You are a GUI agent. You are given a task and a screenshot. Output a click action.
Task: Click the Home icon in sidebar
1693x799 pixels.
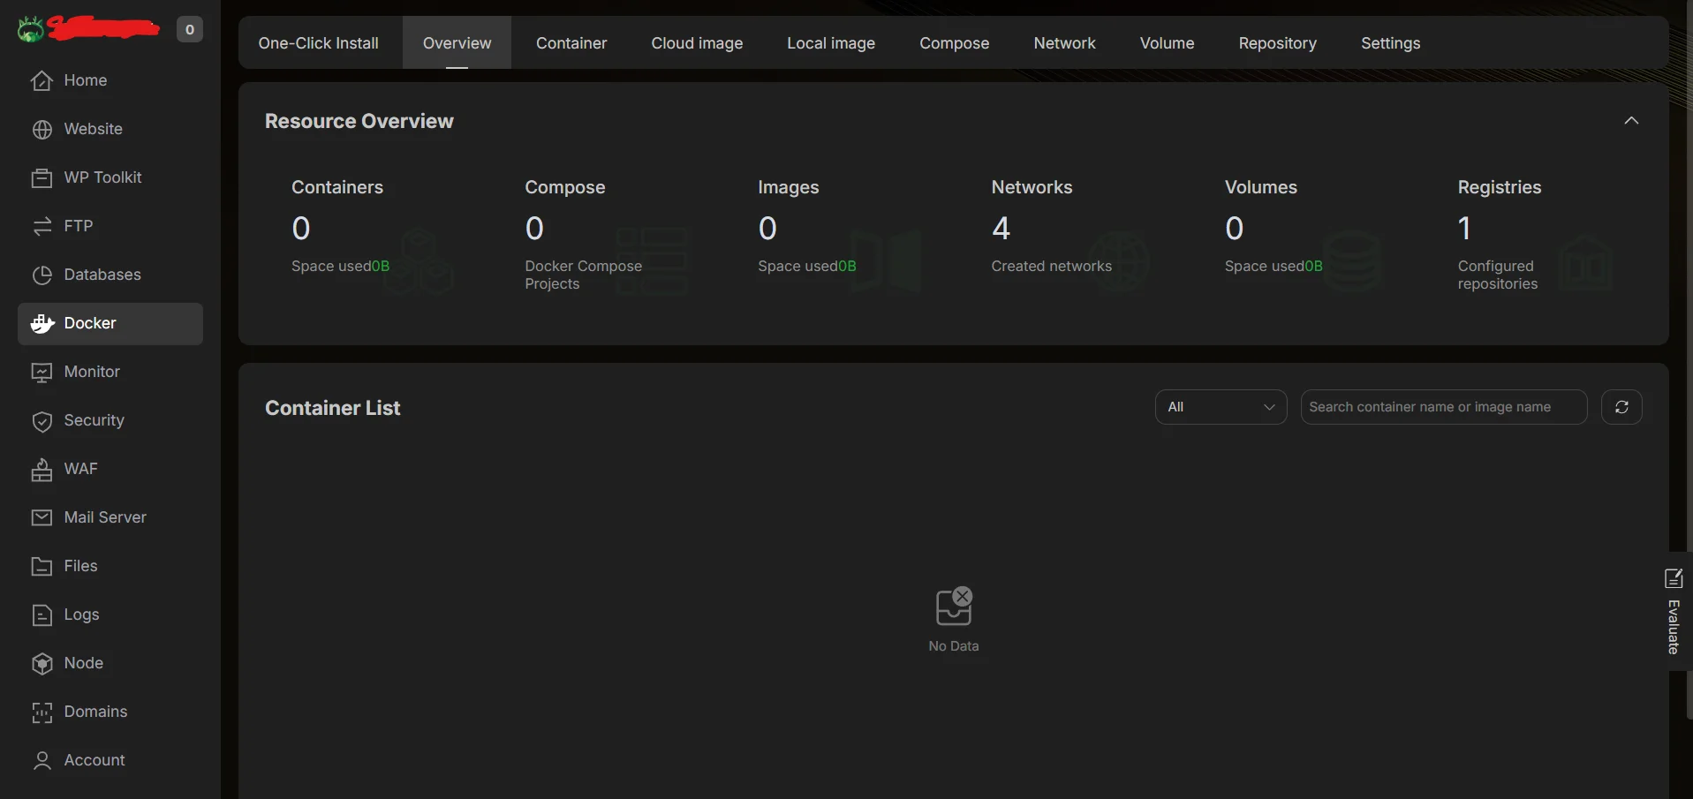click(x=42, y=81)
